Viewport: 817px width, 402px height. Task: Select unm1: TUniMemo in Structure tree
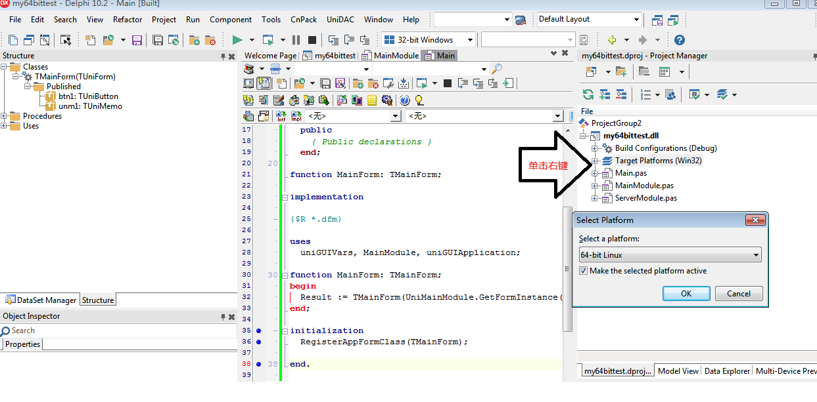tap(90, 106)
